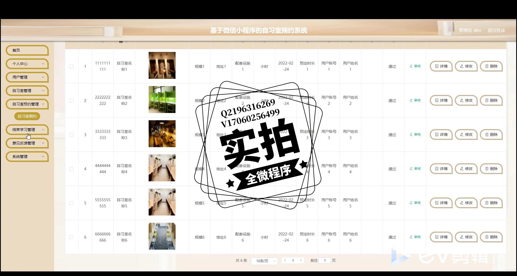
Task: Click 删除 for reservation 2222222222
Action: pyautogui.click(x=491, y=100)
